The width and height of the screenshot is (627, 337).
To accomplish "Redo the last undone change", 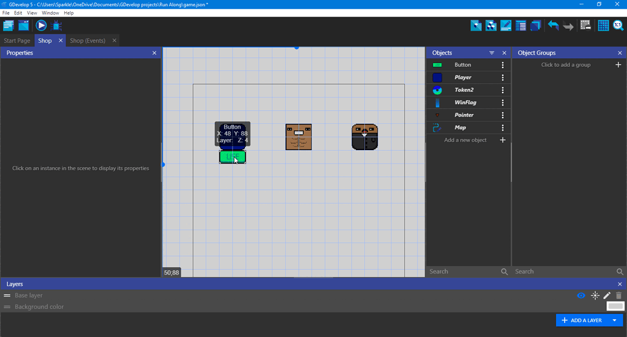I will 568,26.
